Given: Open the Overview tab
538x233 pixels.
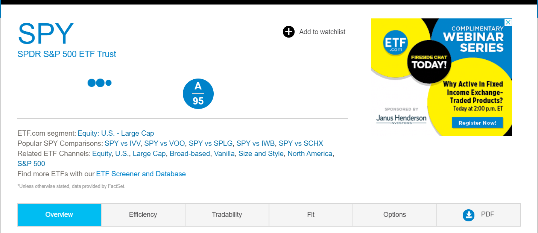Looking at the screenshot, I should pos(59,215).
